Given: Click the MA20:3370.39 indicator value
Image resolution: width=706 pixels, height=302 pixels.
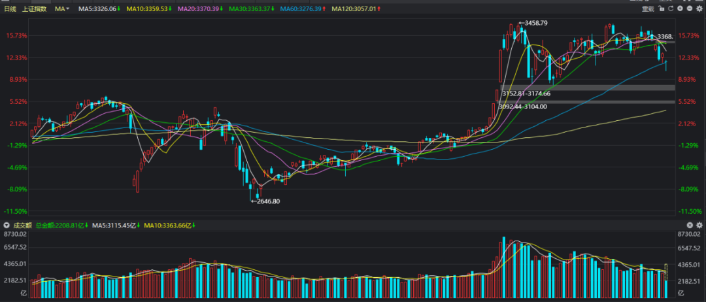Looking at the screenshot, I should pos(201,9).
